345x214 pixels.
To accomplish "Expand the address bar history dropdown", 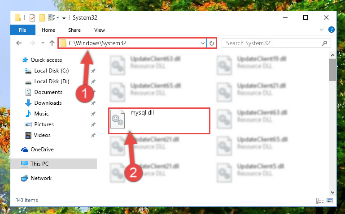I will [203, 43].
